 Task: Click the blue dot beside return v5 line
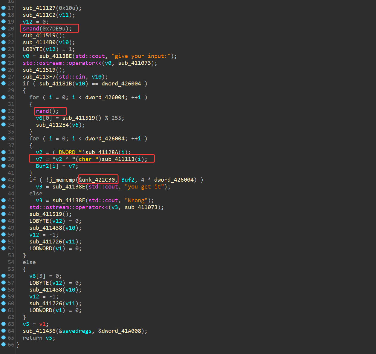3,338
